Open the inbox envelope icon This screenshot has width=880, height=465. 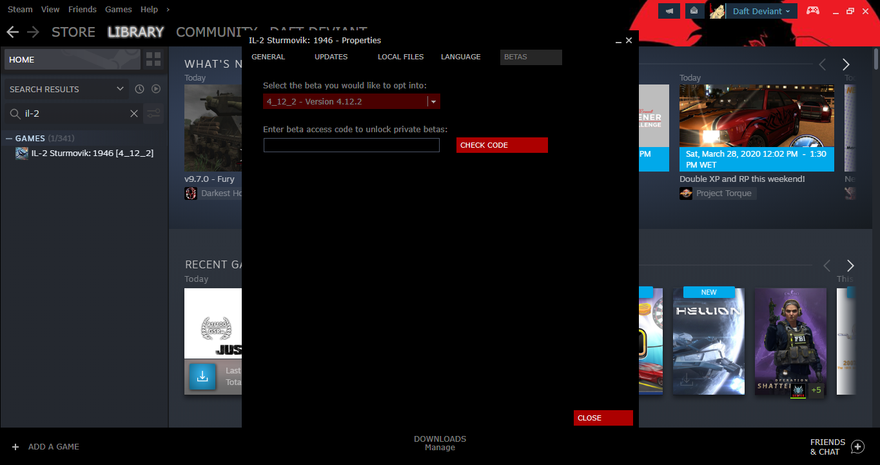pos(694,11)
